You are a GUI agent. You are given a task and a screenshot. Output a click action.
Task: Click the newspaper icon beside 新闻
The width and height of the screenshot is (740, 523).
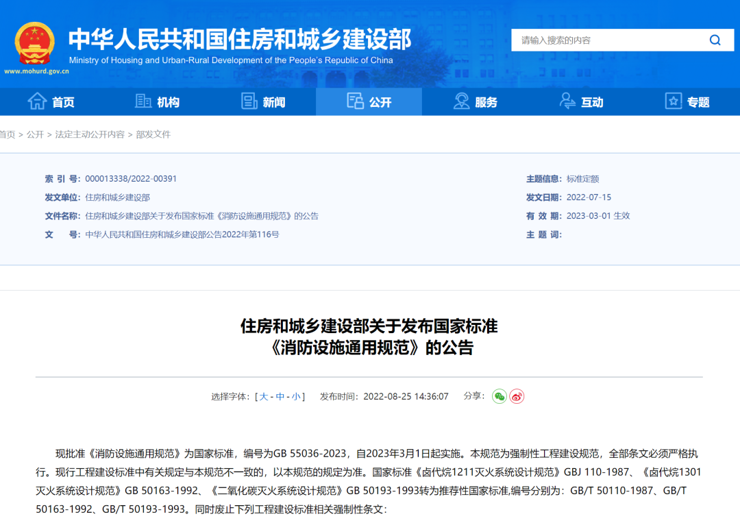pos(248,101)
